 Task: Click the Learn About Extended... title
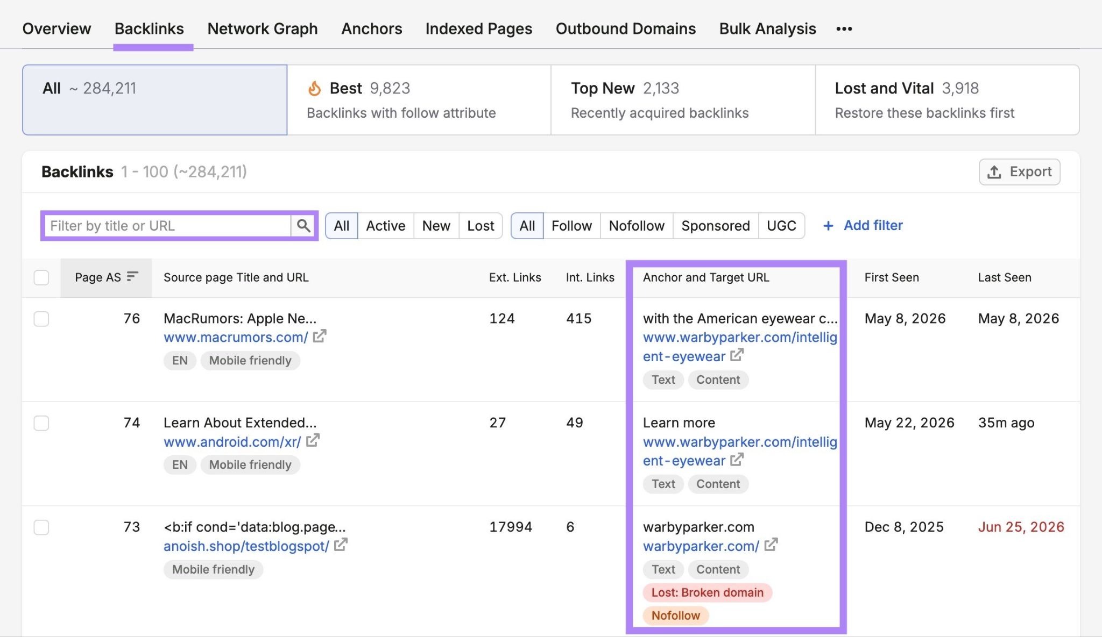240,423
